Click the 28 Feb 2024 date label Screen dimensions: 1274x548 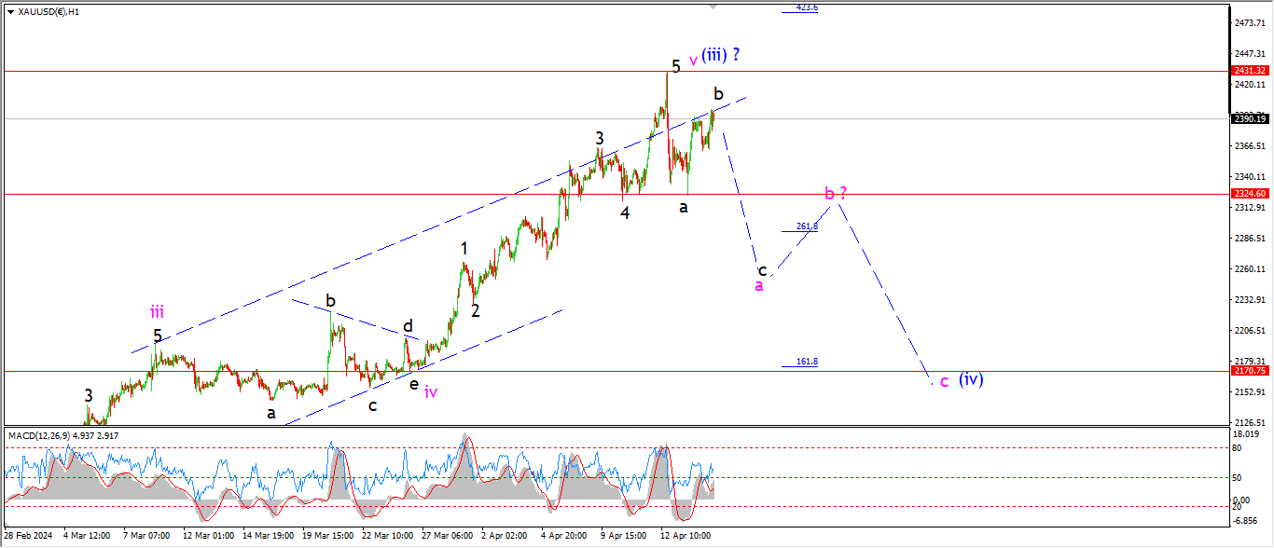[26, 536]
